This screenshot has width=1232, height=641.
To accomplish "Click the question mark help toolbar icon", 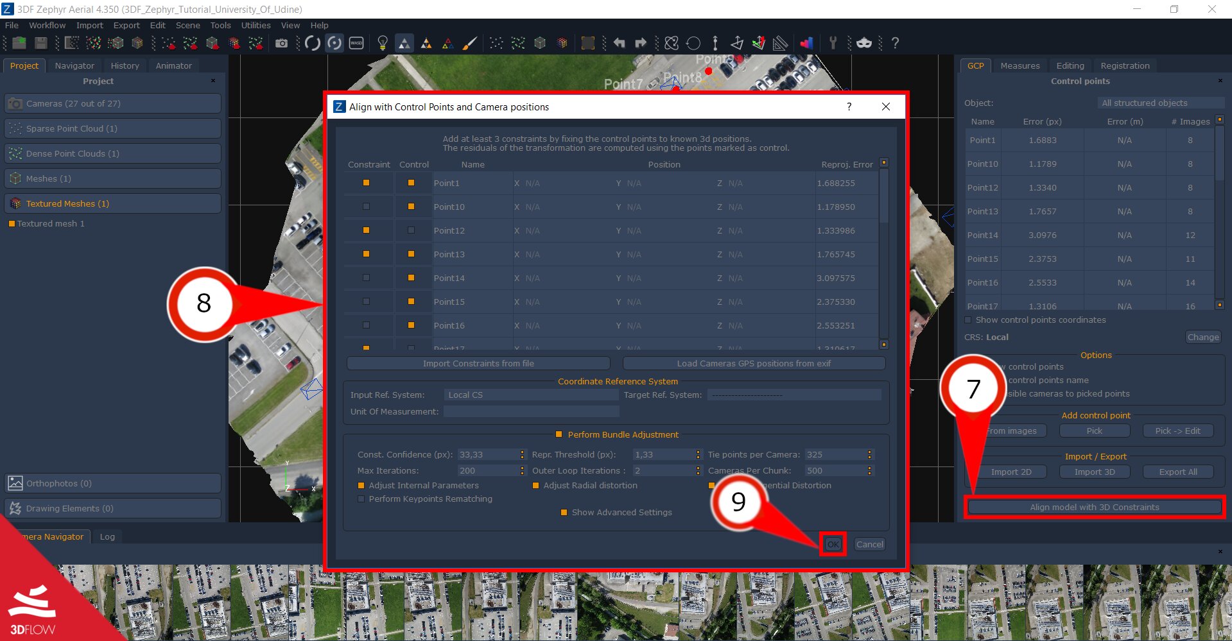I will (895, 43).
